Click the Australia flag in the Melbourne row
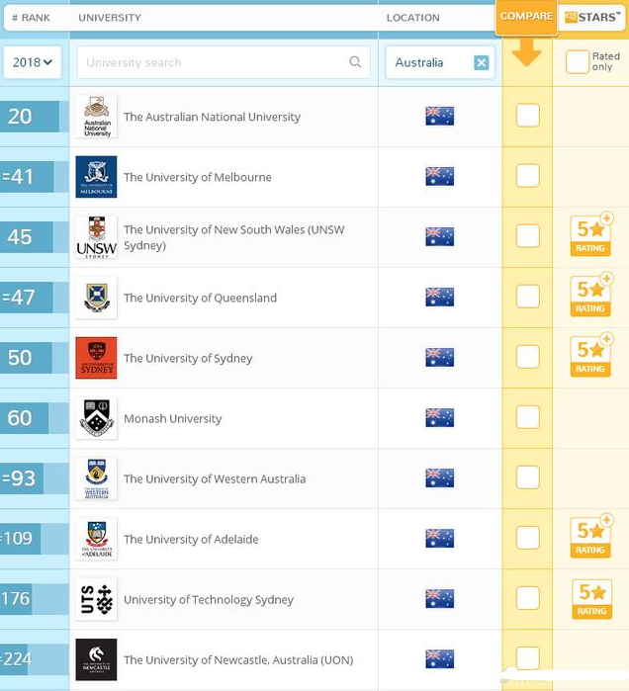The height and width of the screenshot is (691, 629). click(439, 176)
